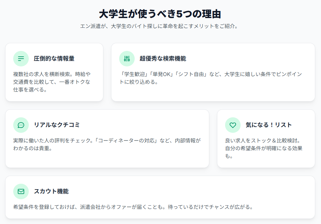Click the subtitle starting with エン派遣が

(160, 26)
